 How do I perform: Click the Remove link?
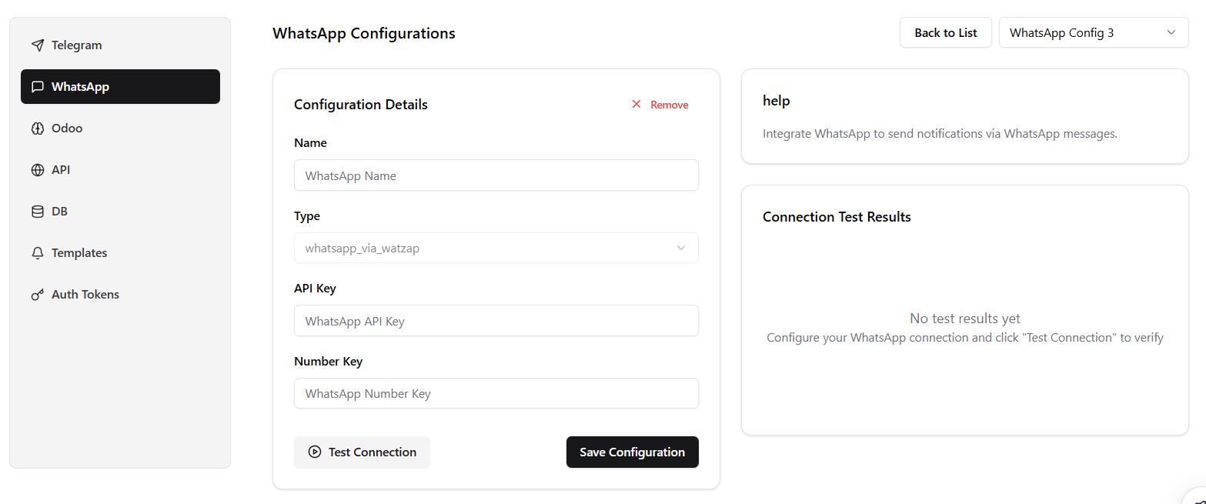(x=669, y=104)
